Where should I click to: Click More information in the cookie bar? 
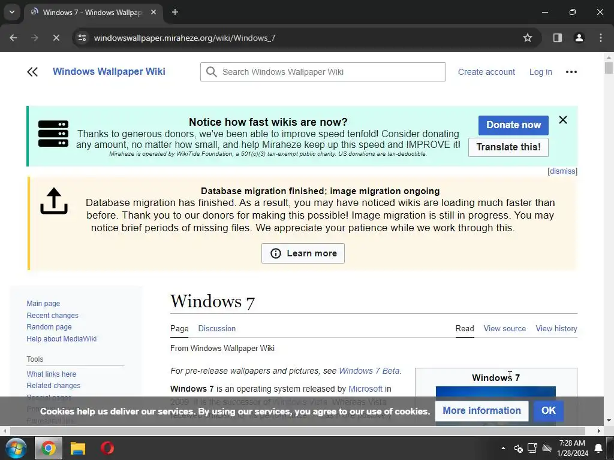[x=481, y=411]
